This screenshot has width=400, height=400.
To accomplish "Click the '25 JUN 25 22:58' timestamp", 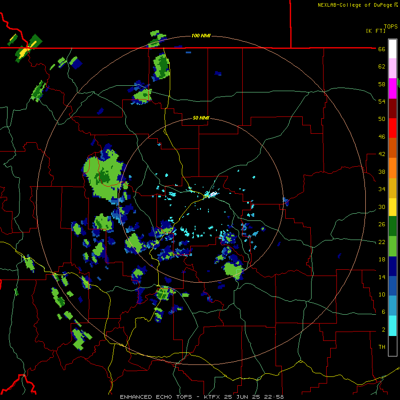I will tap(254, 397).
